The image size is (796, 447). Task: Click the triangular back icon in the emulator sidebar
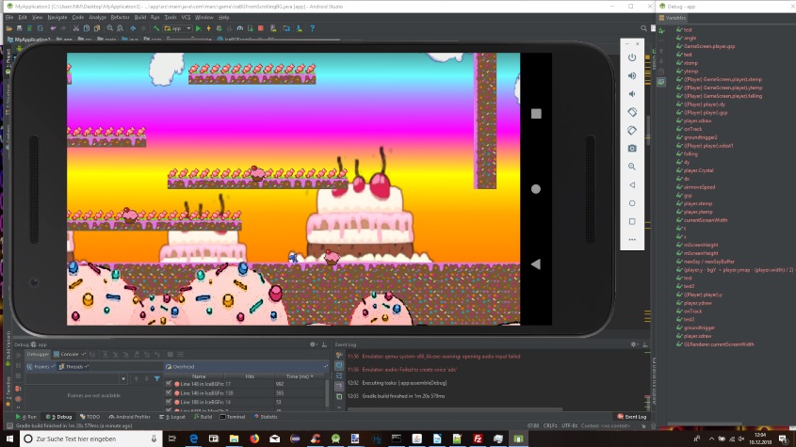632,185
